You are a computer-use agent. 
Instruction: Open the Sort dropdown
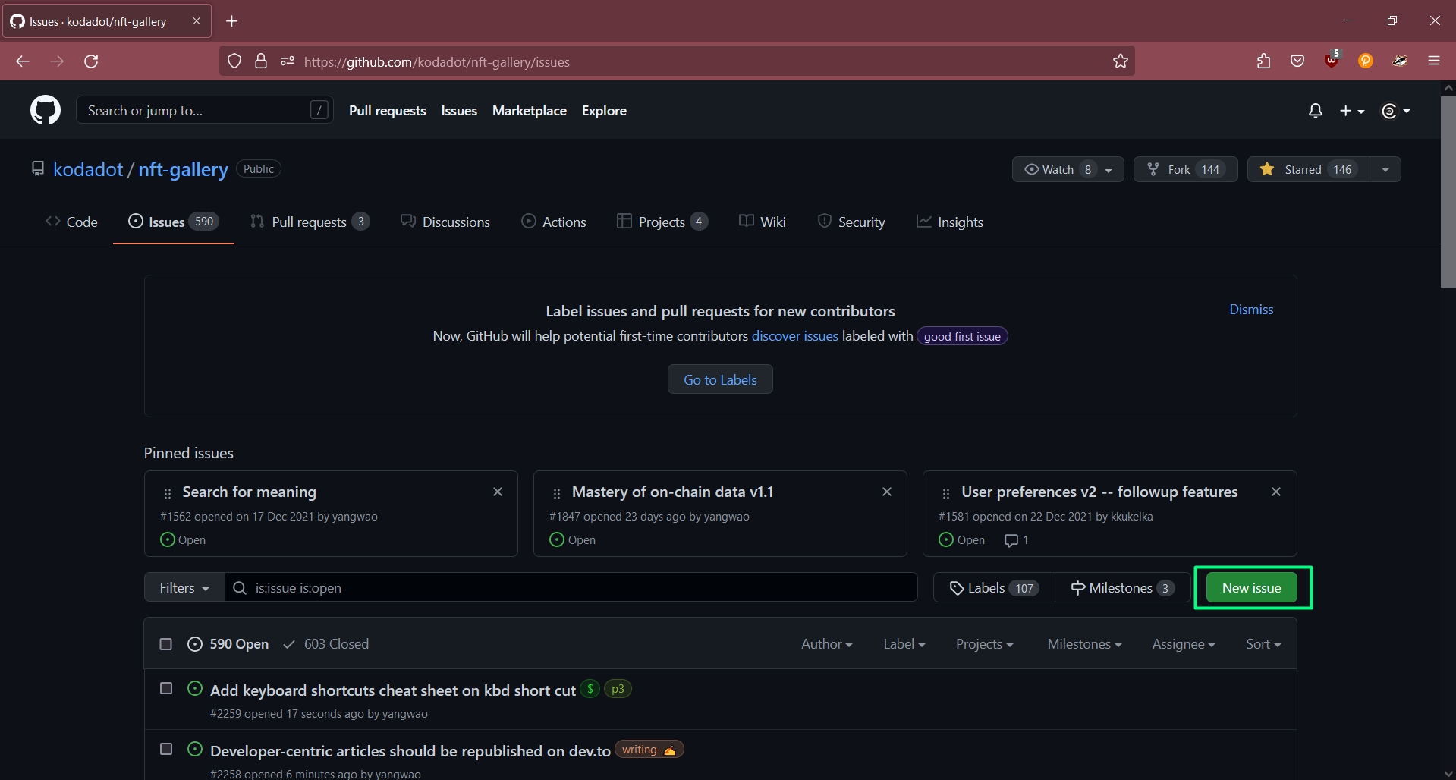click(x=1263, y=644)
